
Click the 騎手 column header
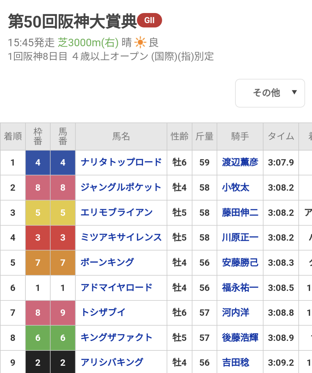240,136
